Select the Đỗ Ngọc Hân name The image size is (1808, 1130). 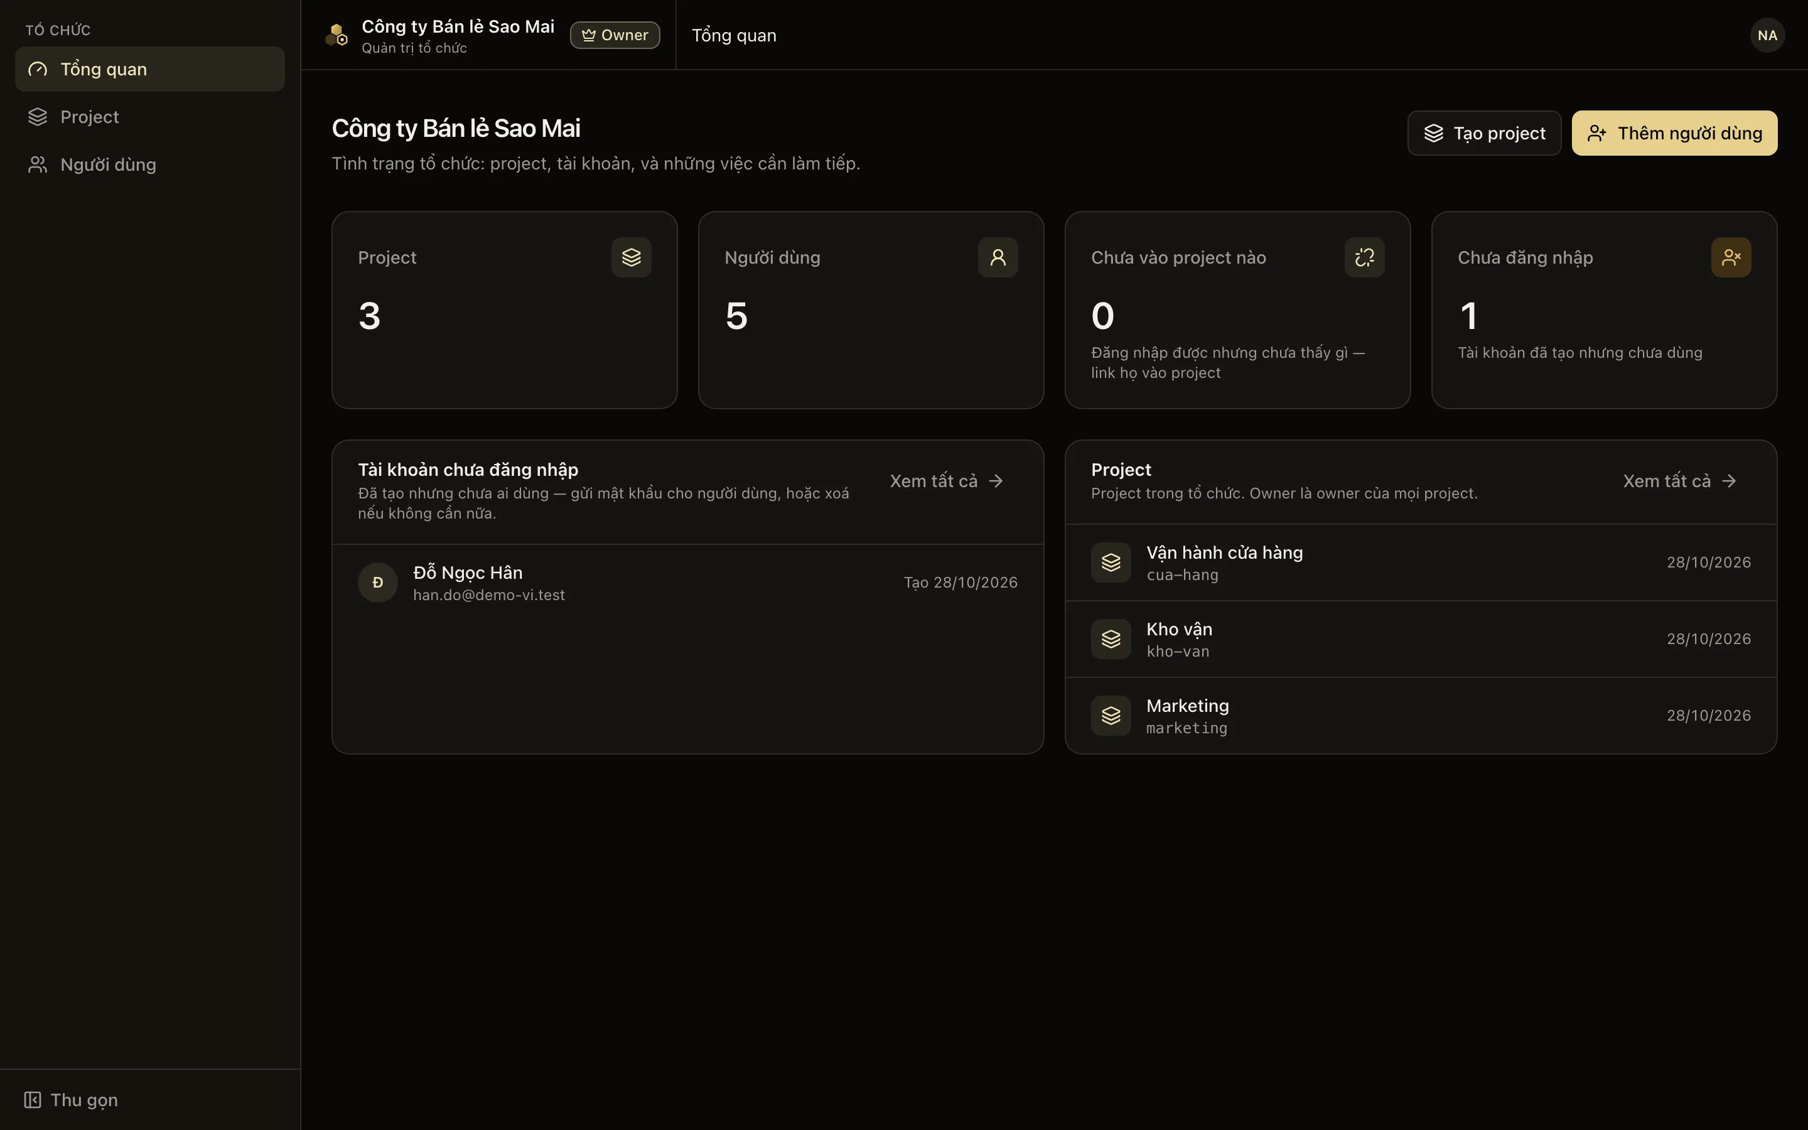(468, 573)
